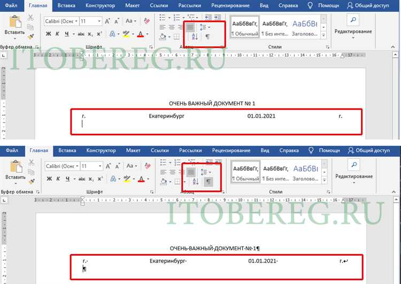Show formatting marks ¶ in upper window
401x284 pixels.
[x=207, y=37]
